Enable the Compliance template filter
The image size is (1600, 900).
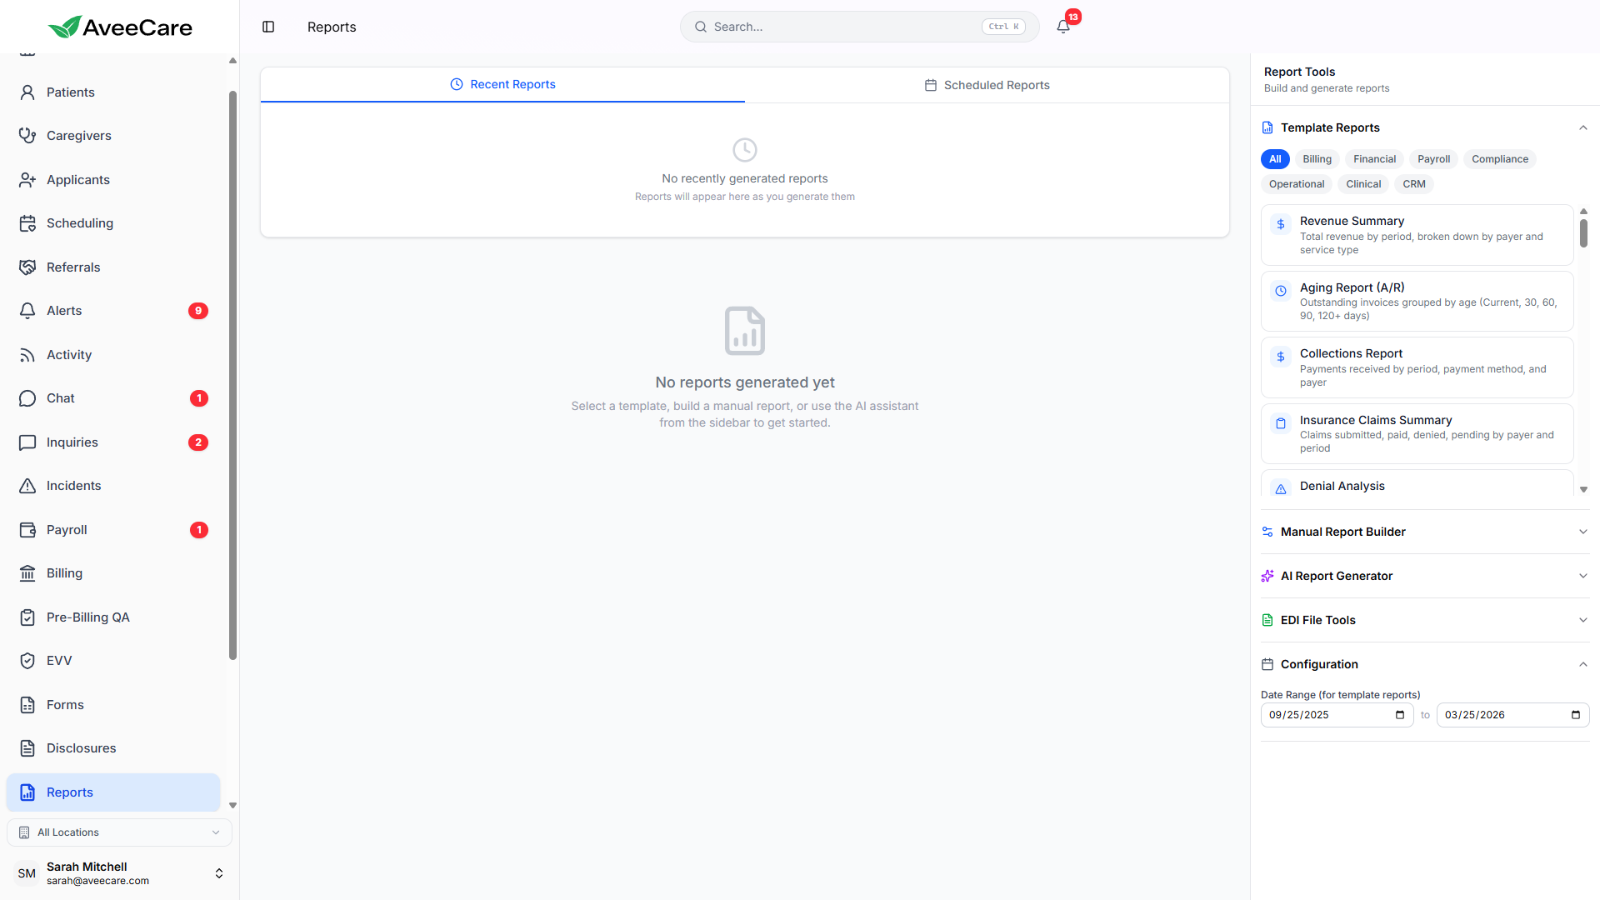(1499, 158)
